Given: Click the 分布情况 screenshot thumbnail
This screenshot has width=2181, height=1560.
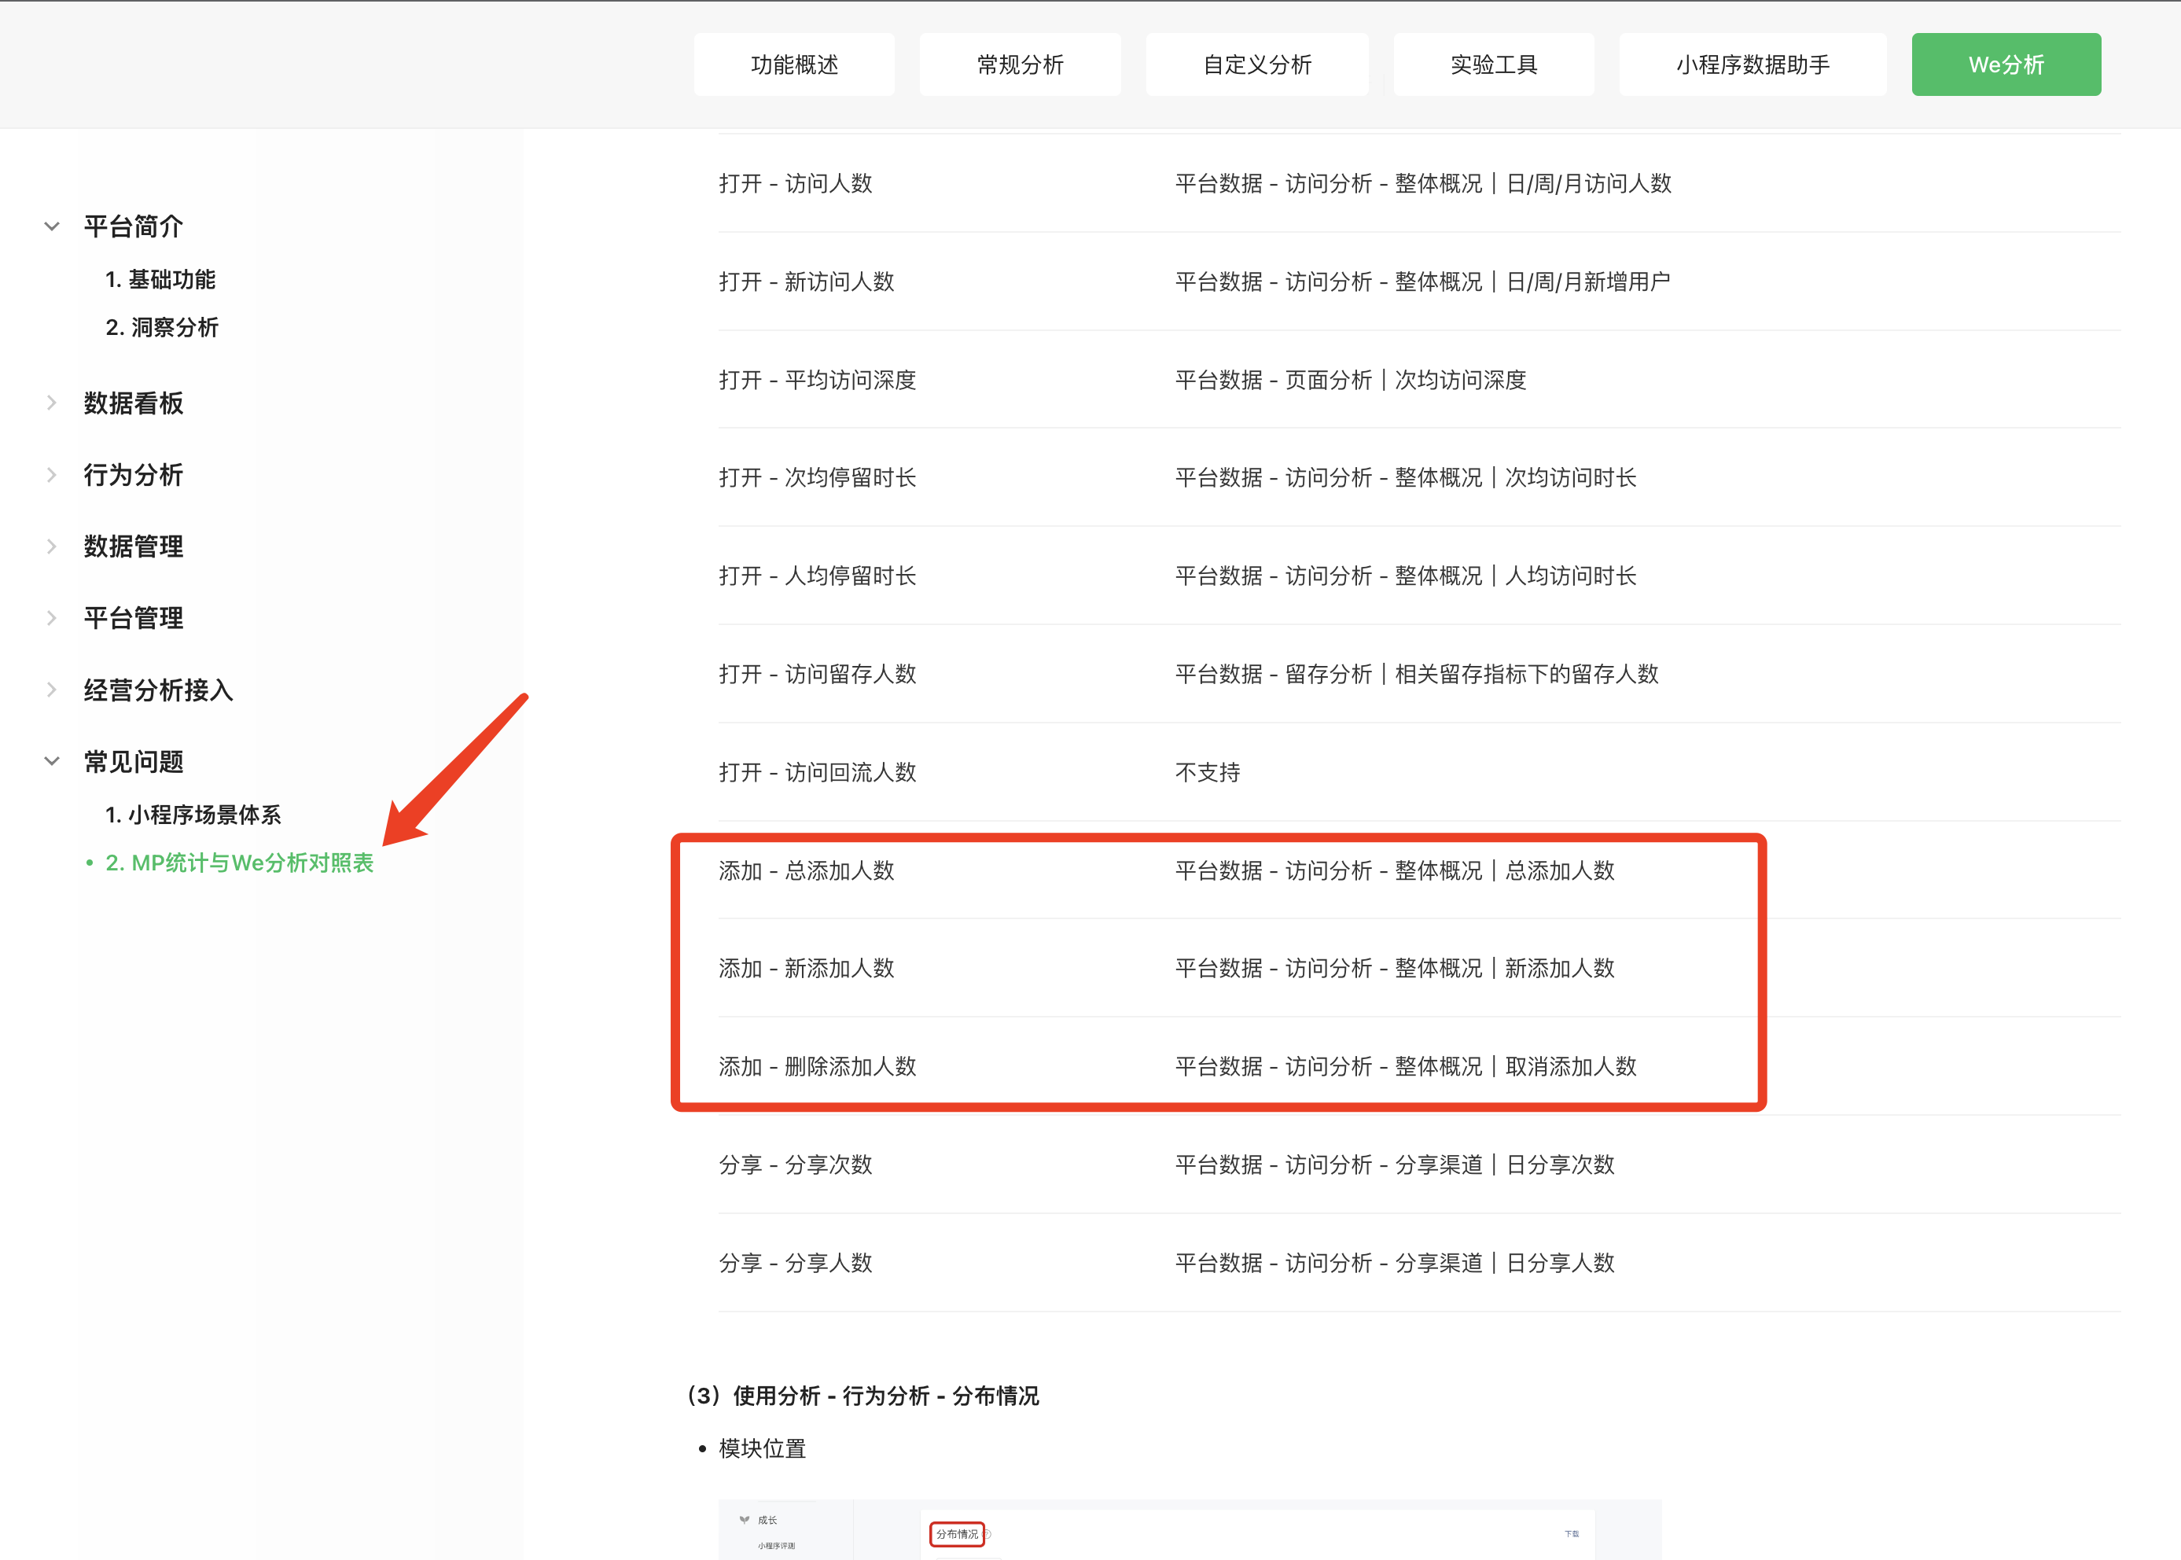Looking at the screenshot, I should [1189, 1529].
